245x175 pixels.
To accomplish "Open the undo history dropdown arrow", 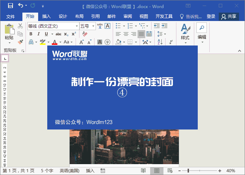I will 26,6.
